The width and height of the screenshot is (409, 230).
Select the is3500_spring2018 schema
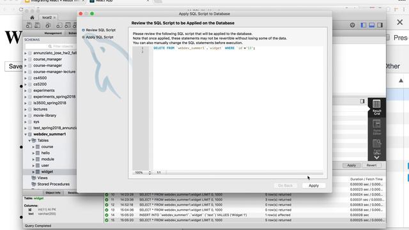tap(50, 103)
